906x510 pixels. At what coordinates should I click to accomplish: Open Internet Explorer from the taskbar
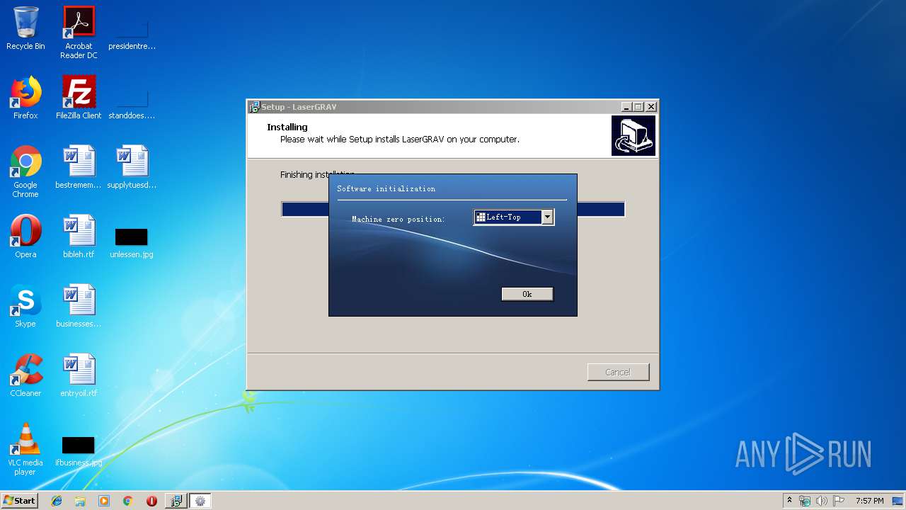coord(57,501)
